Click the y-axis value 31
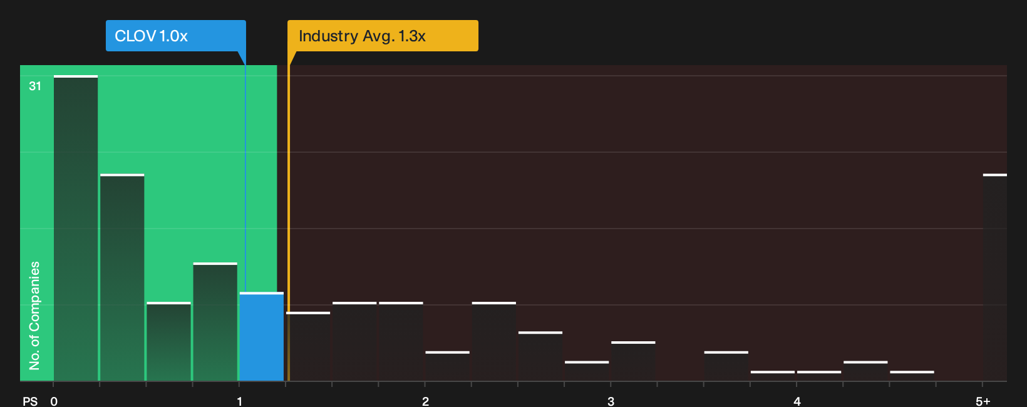The width and height of the screenshot is (1027, 407). (35, 86)
